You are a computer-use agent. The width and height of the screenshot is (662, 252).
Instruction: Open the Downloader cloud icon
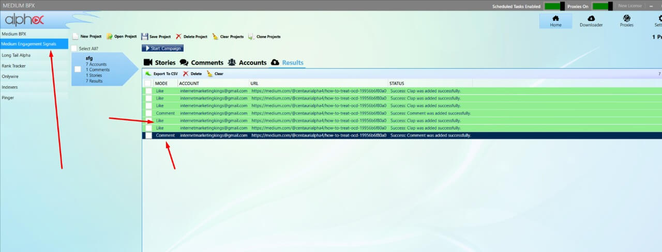591,18
